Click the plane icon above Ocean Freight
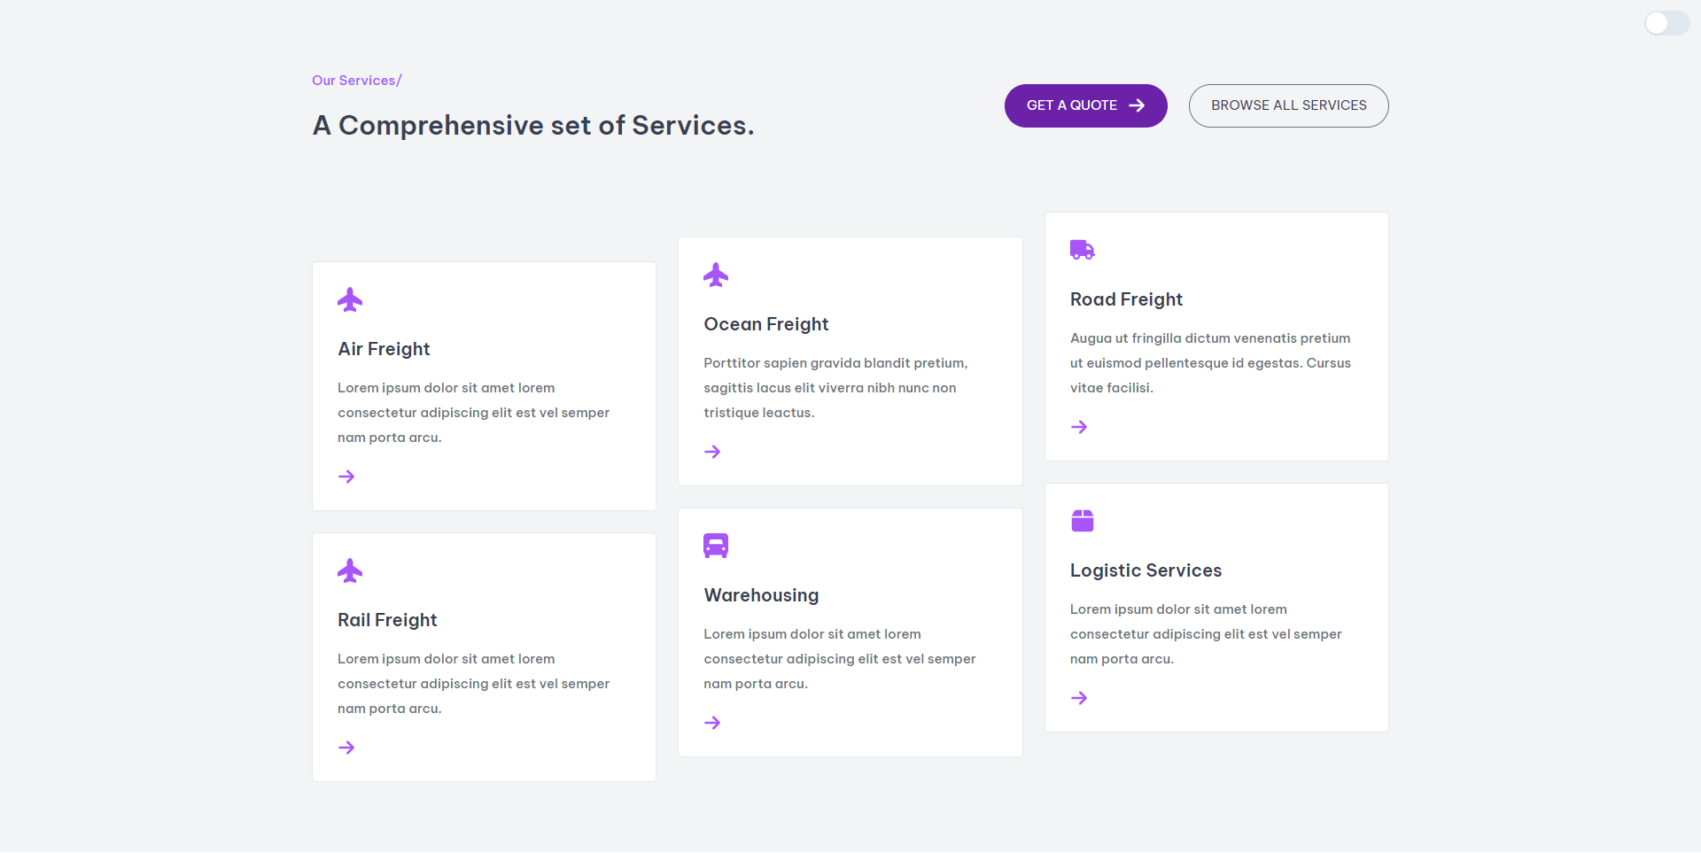1701x853 pixels. tap(716, 275)
